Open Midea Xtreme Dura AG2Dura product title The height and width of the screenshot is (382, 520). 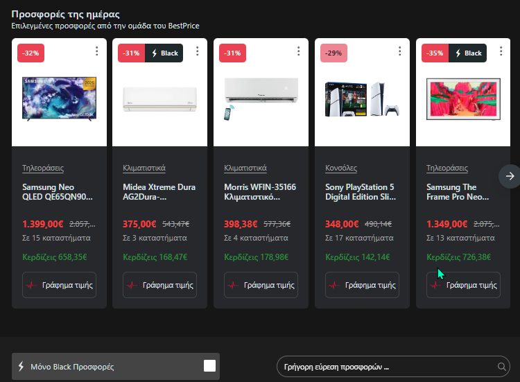159,192
